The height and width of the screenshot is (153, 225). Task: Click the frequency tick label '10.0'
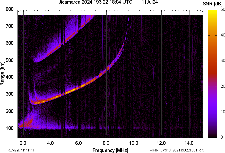[x=134, y=143]
